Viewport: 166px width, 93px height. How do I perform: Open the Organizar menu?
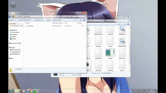pos(12,20)
